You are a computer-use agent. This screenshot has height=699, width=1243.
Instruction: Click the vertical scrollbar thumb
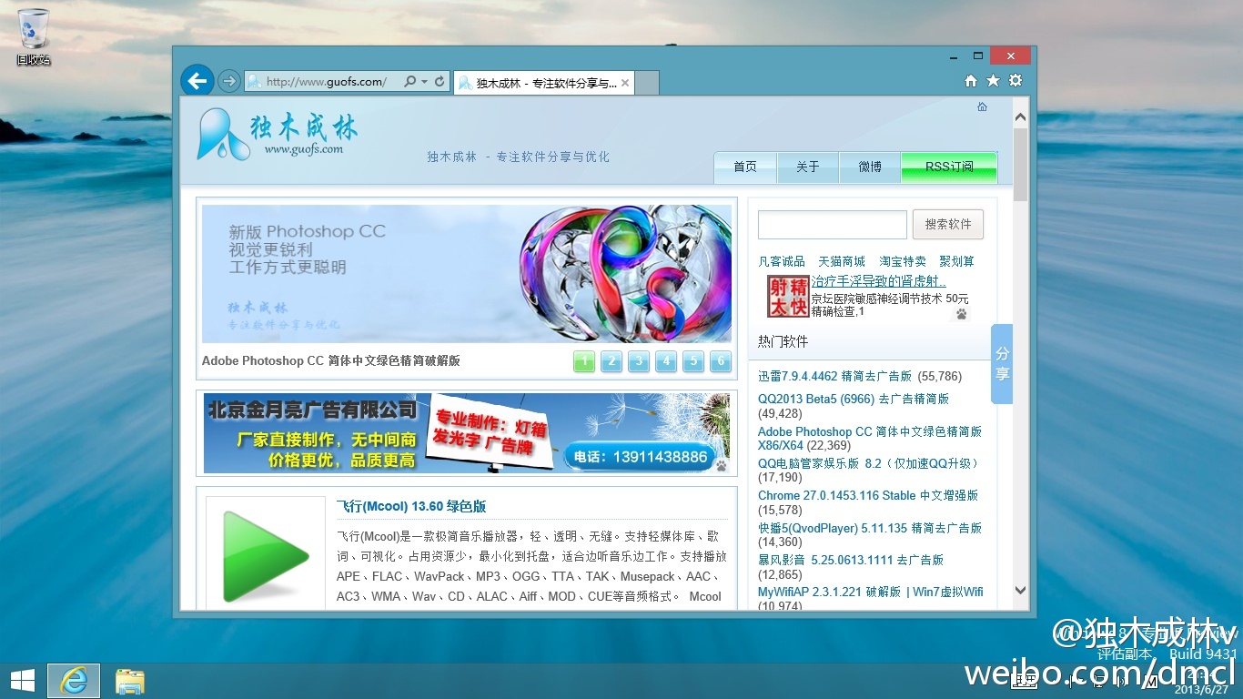(x=1020, y=164)
